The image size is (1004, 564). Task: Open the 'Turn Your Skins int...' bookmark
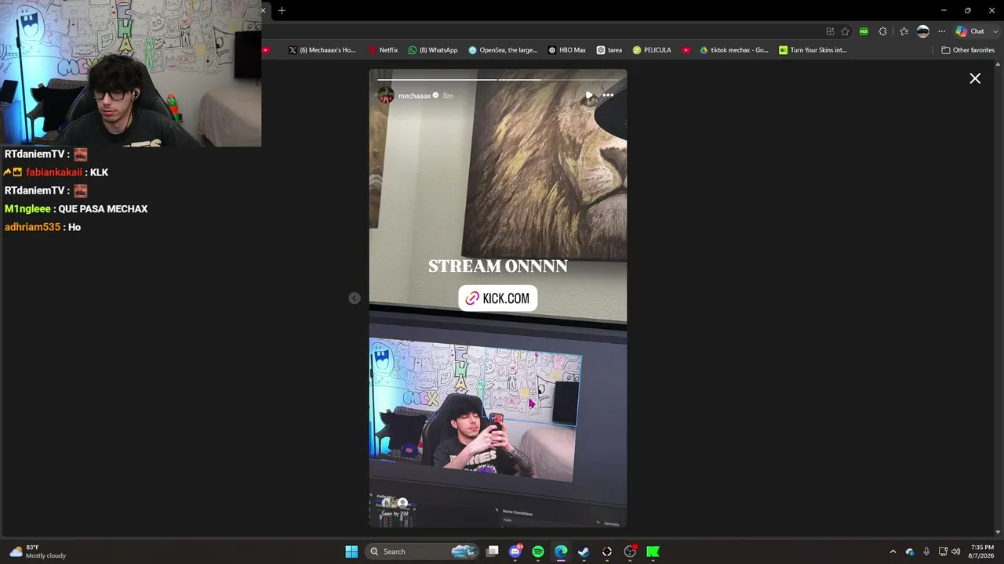tap(813, 50)
